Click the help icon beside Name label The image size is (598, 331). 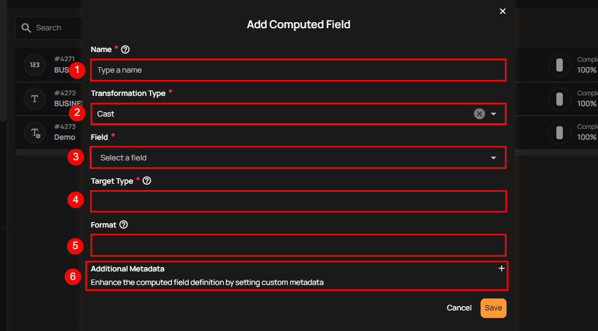tap(126, 49)
